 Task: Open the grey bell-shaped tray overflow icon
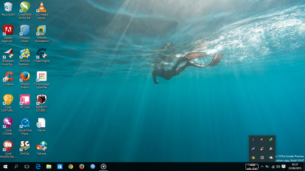253,140
